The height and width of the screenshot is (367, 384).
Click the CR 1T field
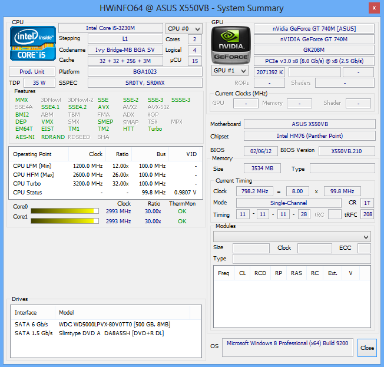[367, 203]
